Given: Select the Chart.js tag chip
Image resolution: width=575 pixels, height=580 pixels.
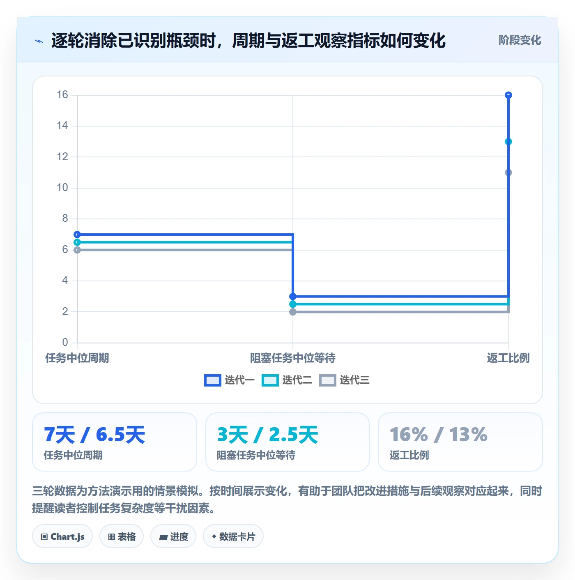Looking at the screenshot, I should (62, 536).
